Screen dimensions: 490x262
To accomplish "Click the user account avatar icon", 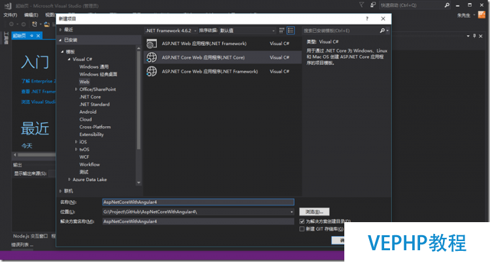I will coord(482,14).
